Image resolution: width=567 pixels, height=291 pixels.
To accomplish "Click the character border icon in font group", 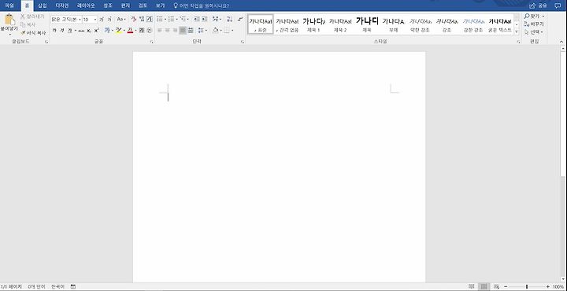I will point(150,19).
